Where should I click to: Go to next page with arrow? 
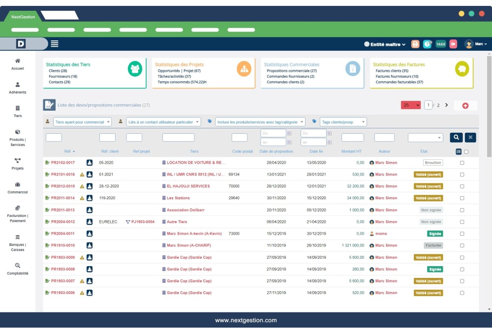coord(446,105)
